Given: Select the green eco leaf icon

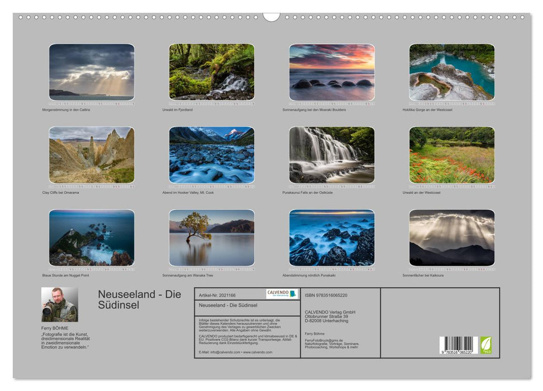Looking at the screenshot, I should [486, 345].
